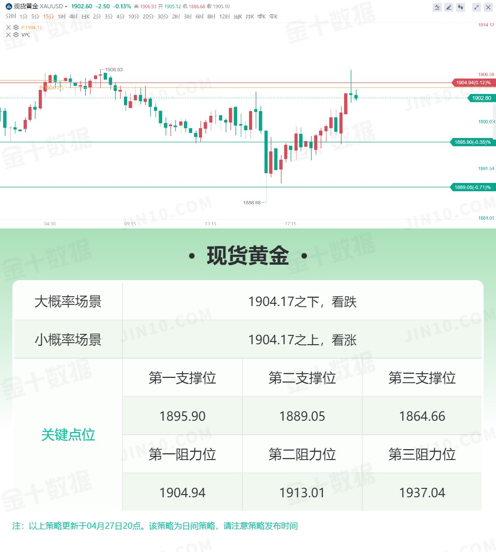Click the chart logo beside 现货黄金
Screen dimensions: 496x552
[9, 6]
